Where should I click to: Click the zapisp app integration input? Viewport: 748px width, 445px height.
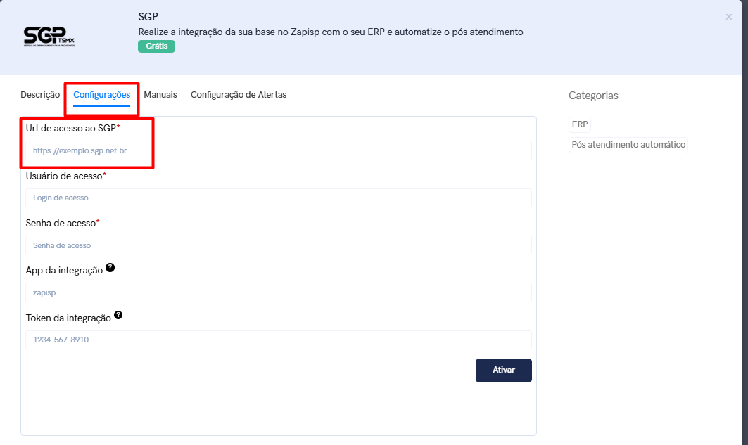[278, 292]
